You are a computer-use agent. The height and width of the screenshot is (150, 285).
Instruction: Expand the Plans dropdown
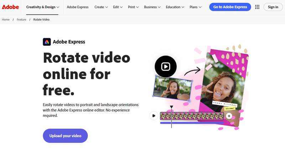[195, 7]
